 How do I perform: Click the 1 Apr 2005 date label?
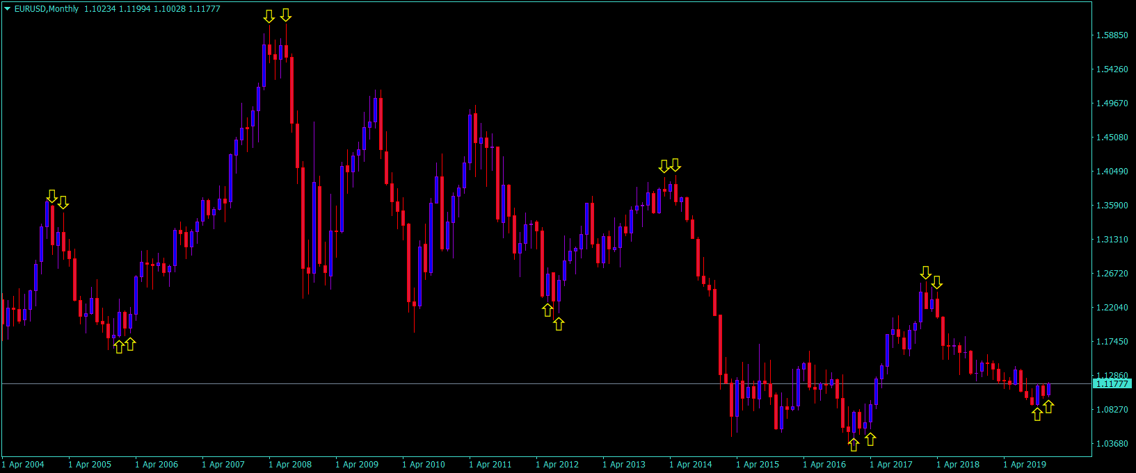point(90,465)
